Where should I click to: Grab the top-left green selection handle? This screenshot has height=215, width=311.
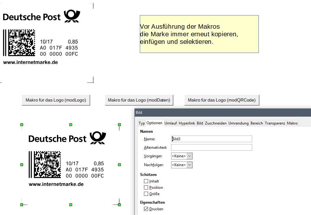[x=22, y=125]
